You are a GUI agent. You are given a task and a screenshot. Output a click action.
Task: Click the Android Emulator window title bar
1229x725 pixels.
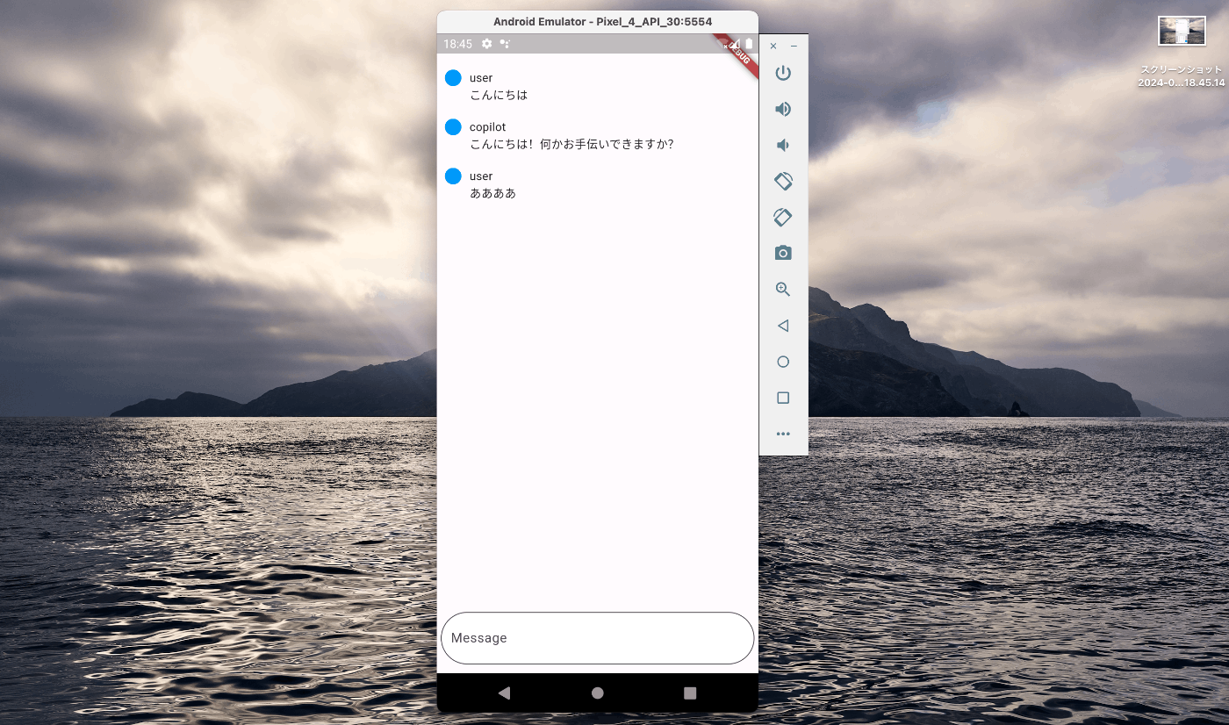click(x=598, y=22)
